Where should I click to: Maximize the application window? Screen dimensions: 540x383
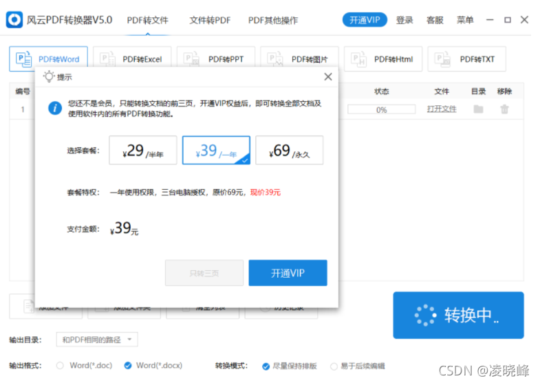[507, 20]
